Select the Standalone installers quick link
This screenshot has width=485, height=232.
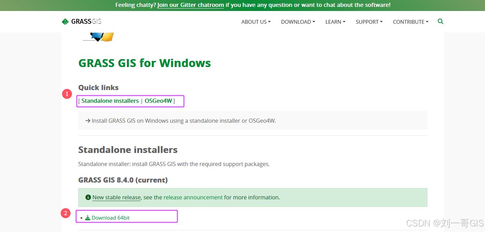coord(110,101)
